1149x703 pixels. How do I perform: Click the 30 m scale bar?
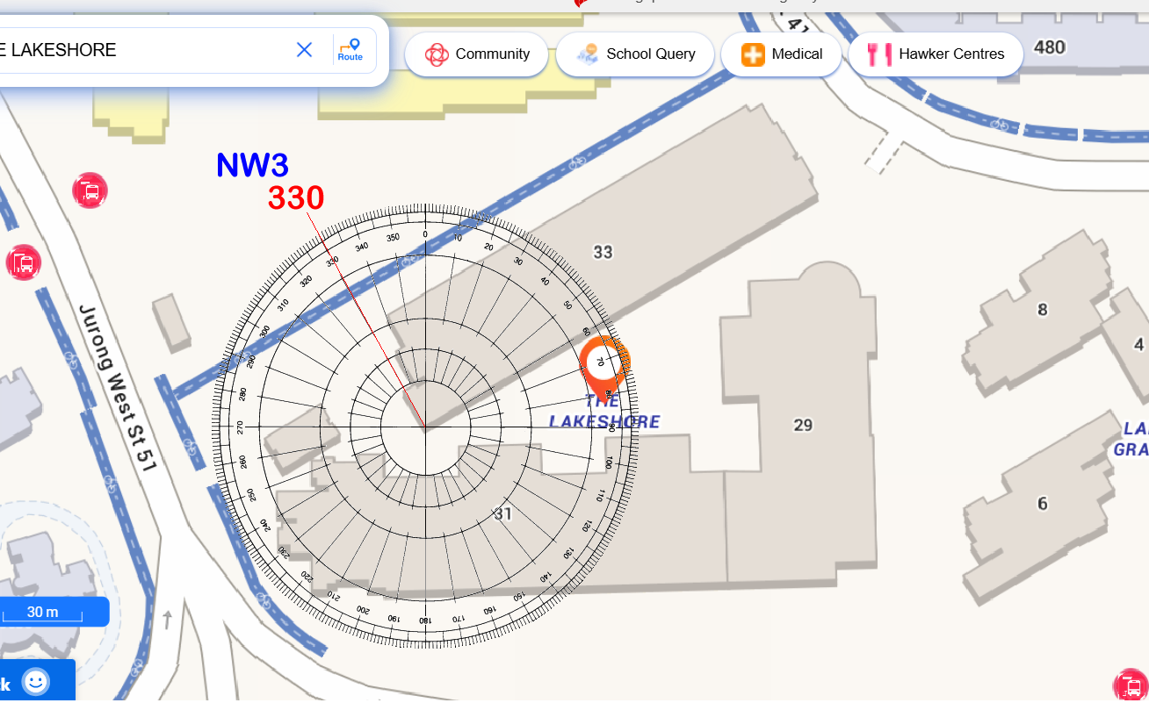point(44,612)
